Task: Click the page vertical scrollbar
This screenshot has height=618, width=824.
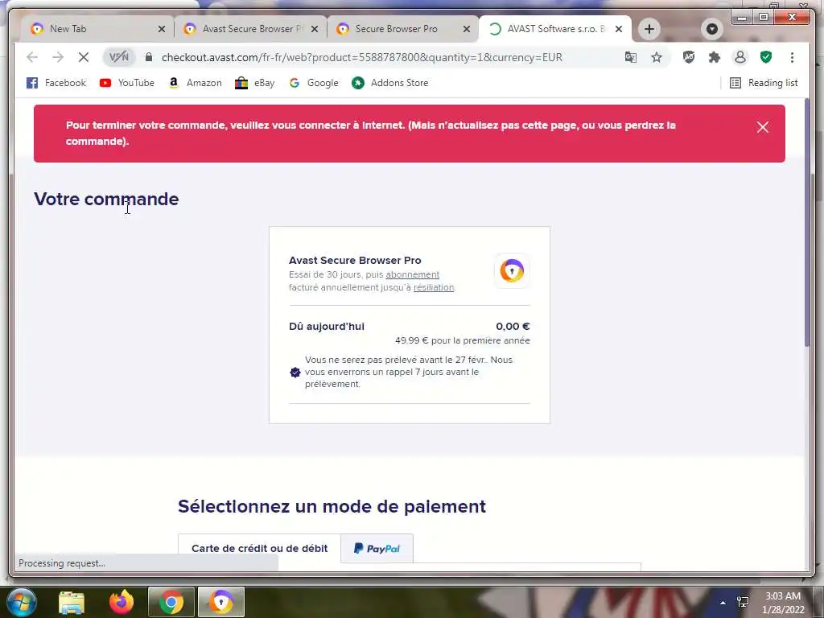Action: point(807,224)
